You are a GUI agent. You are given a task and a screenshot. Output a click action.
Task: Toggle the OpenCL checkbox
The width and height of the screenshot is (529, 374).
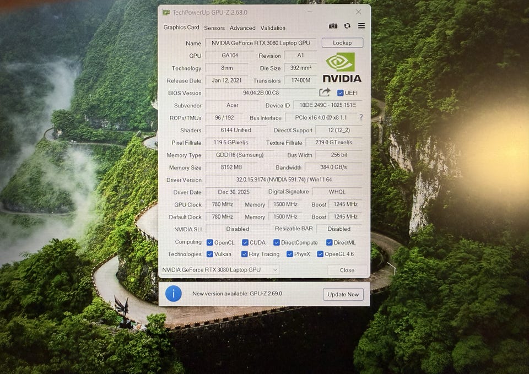pyautogui.click(x=209, y=242)
